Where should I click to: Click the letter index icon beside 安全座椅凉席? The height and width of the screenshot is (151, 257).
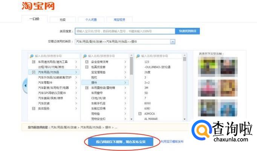[x=87, y=62]
